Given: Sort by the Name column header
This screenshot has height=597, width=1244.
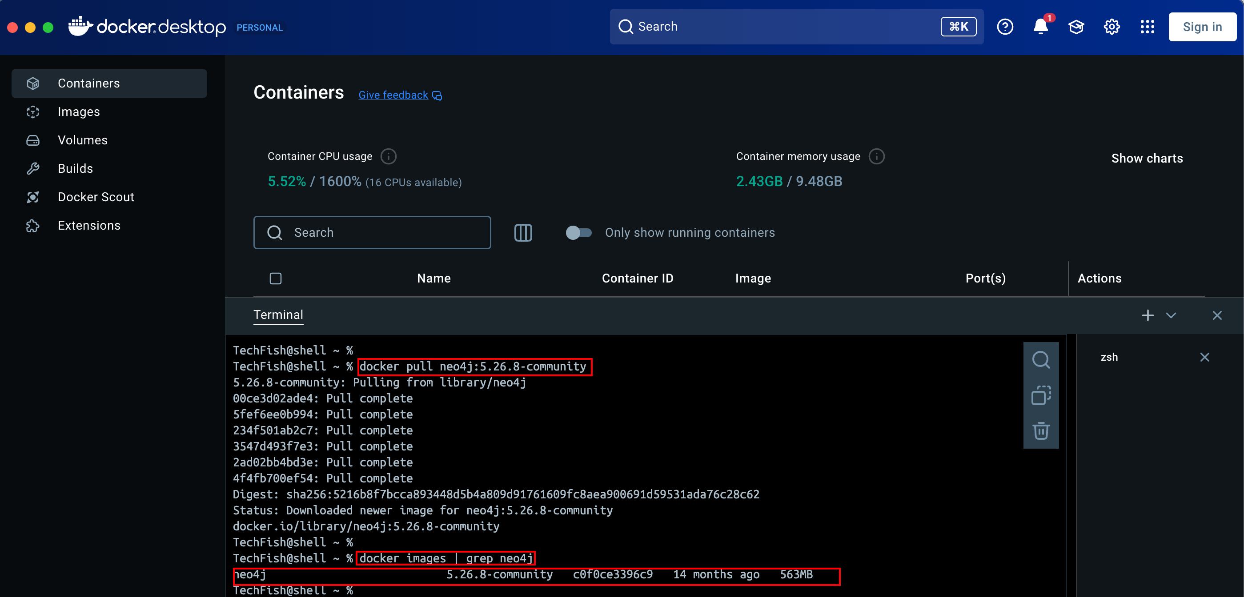Looking at the screenshot, I should coord(433,279).
